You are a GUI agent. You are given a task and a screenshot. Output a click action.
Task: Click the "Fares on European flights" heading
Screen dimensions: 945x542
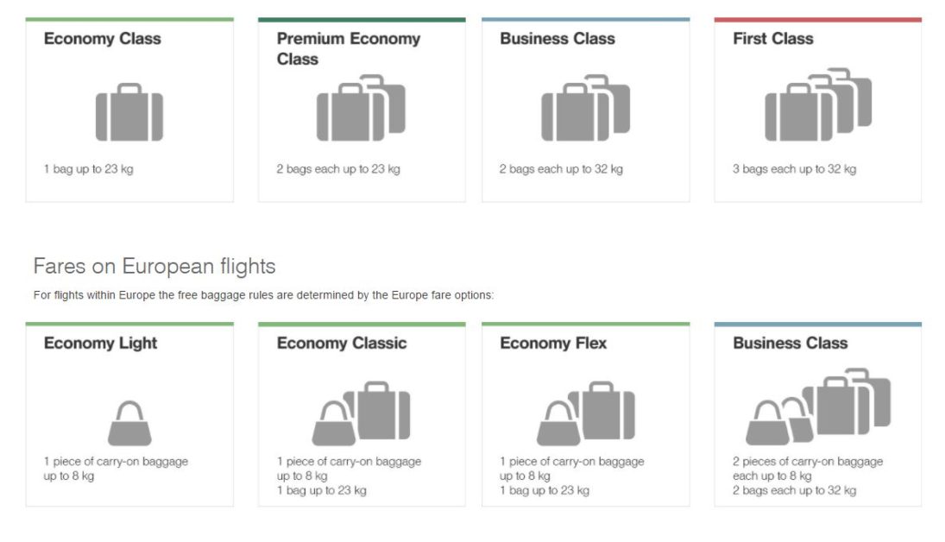pyautogui.click(x=154, y=266)
